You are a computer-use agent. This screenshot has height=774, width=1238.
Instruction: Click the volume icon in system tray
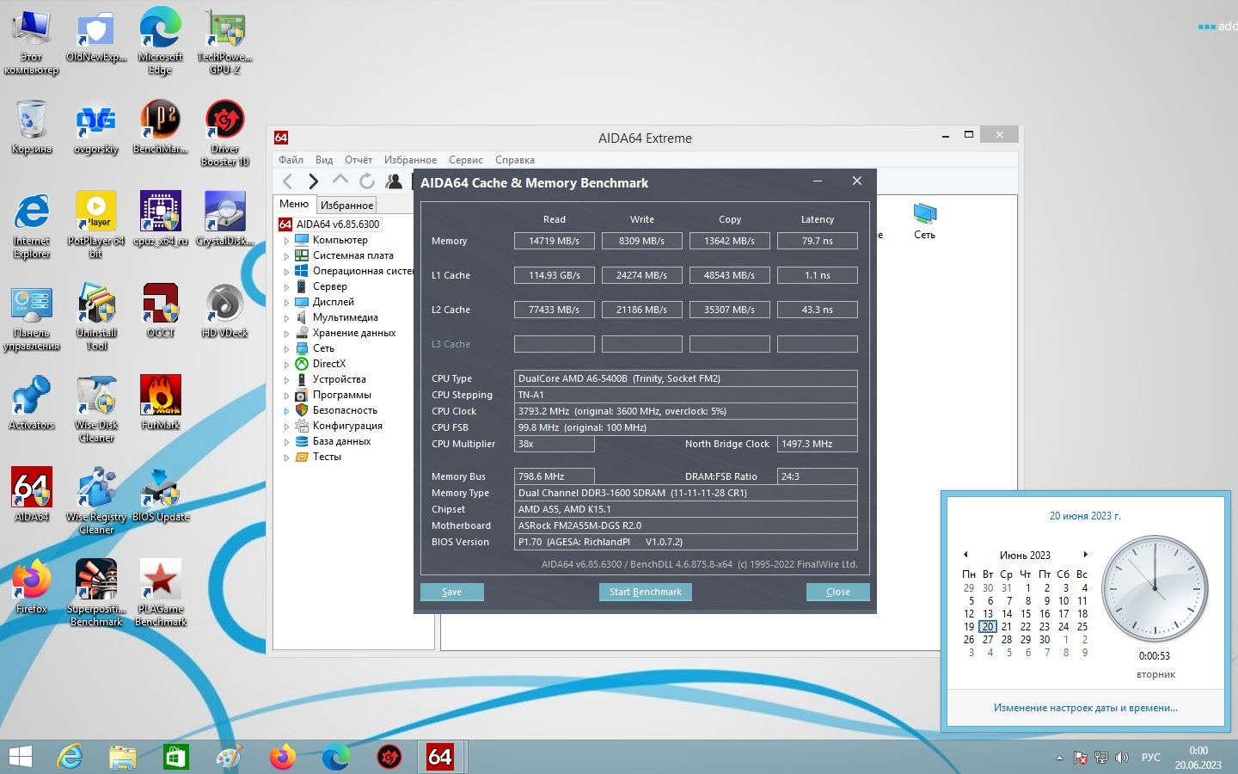pyautogui.click(x=1122, y=758)
